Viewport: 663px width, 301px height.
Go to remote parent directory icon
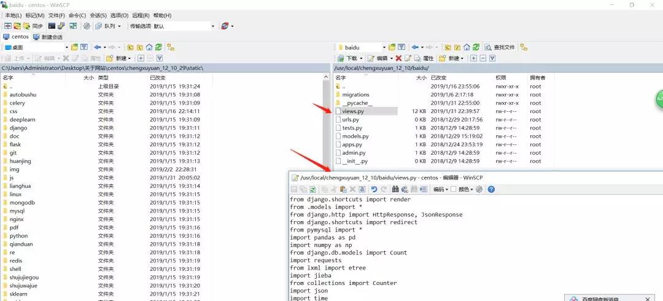tap(448, 47)
